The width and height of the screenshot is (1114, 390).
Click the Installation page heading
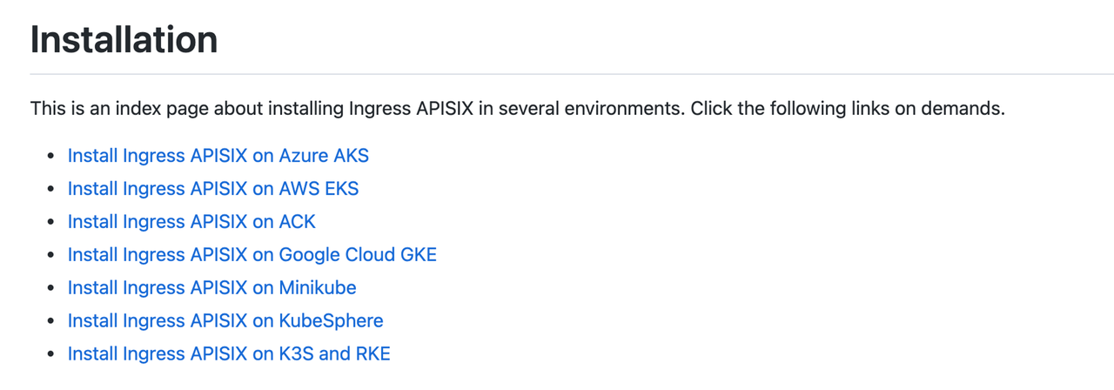[124, 40]
